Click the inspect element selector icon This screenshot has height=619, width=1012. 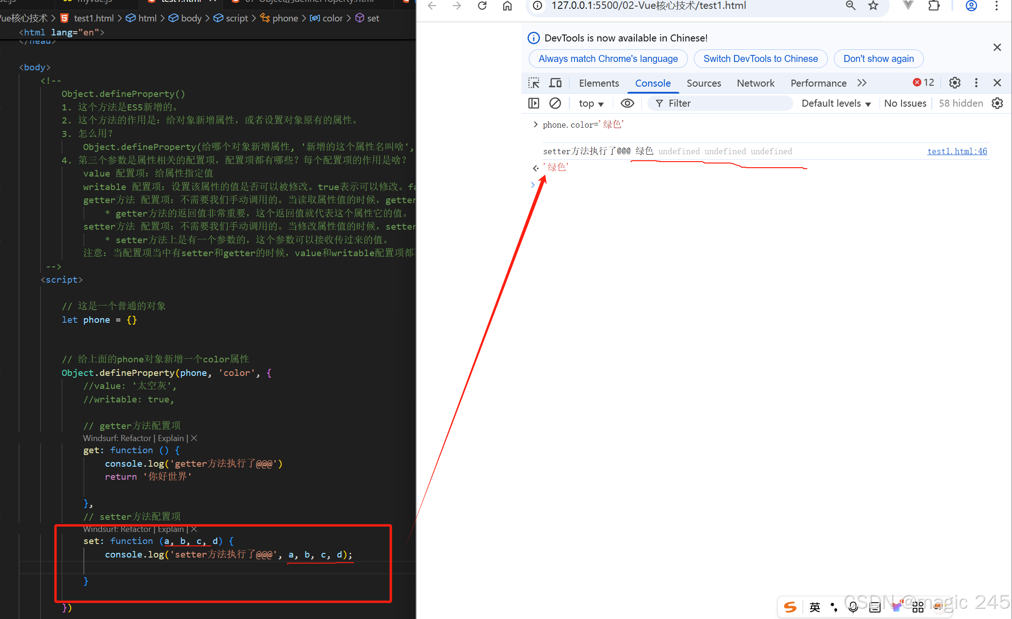click(534, 83)
